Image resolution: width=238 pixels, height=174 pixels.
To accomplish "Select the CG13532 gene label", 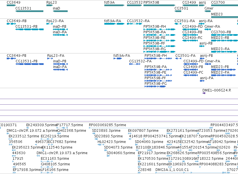I will [x=135, y=3].
